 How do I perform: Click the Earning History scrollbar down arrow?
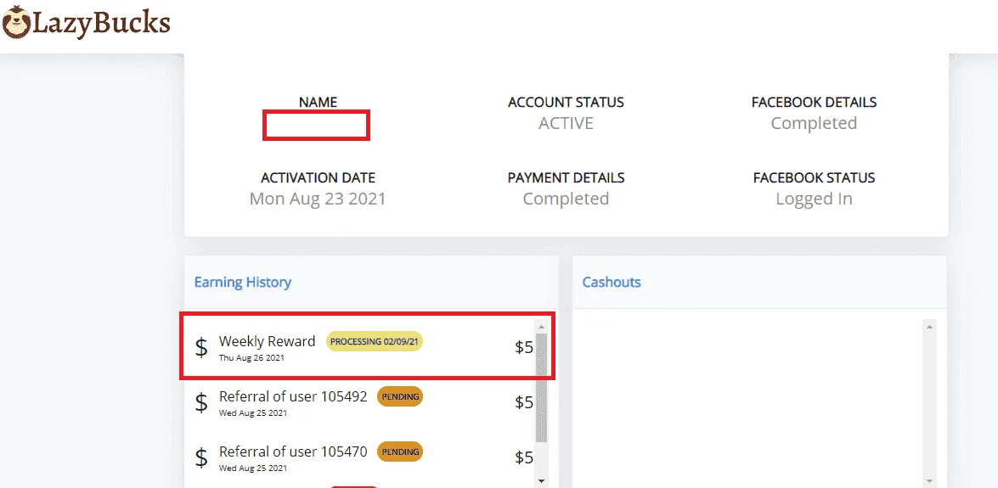pyautogui.click(x=541, y=481)
